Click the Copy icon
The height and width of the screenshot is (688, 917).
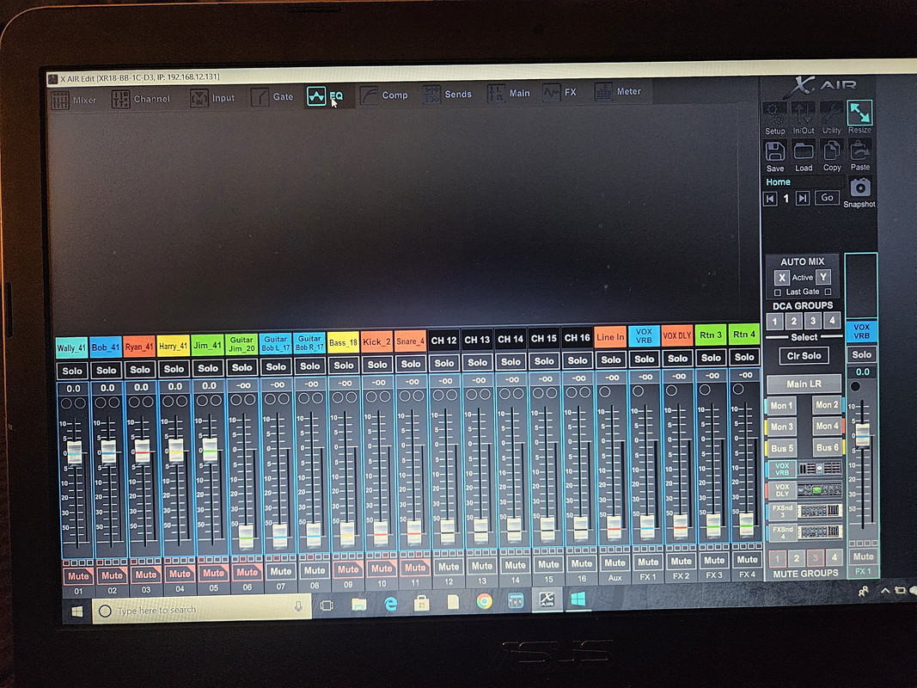coord(832,150)
